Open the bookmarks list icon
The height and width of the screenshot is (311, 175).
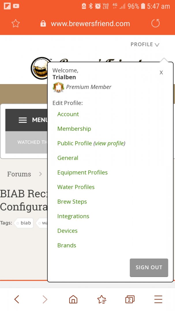coord(101,299)
